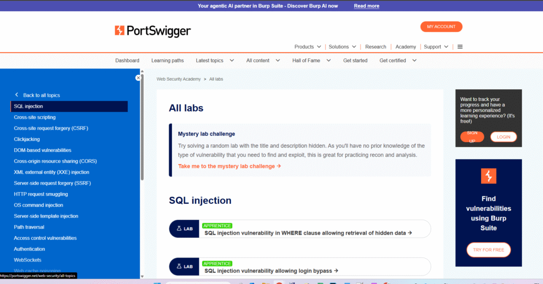Click the TRY FOR FREE button
This screenshot has height=284, width=543.
[488, 250]
